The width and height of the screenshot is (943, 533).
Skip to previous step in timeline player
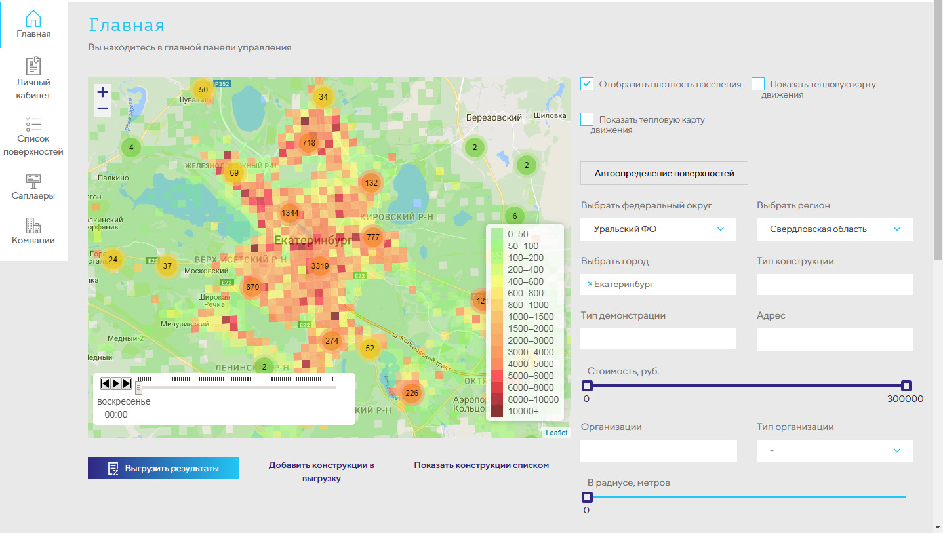point(106,384)
